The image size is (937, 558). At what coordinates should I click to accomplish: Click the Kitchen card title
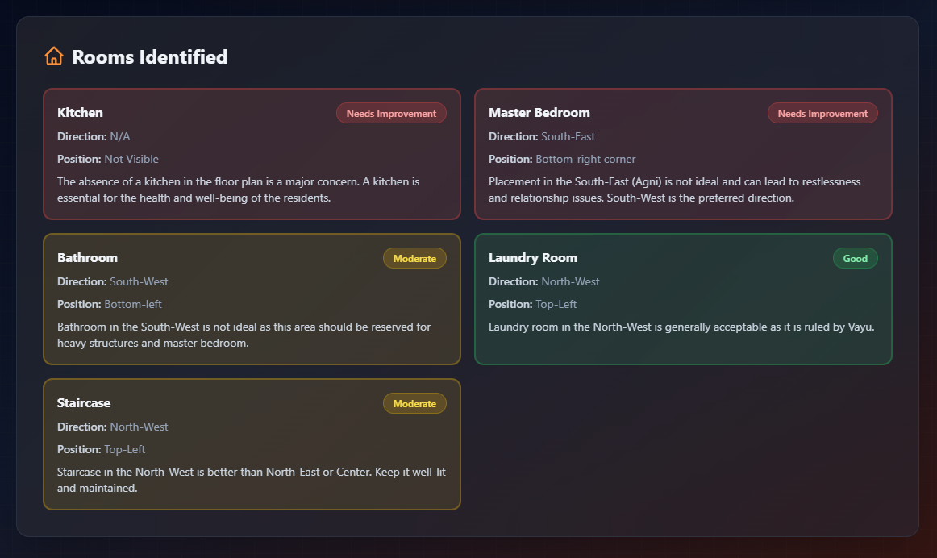click(x=80, y=113)
